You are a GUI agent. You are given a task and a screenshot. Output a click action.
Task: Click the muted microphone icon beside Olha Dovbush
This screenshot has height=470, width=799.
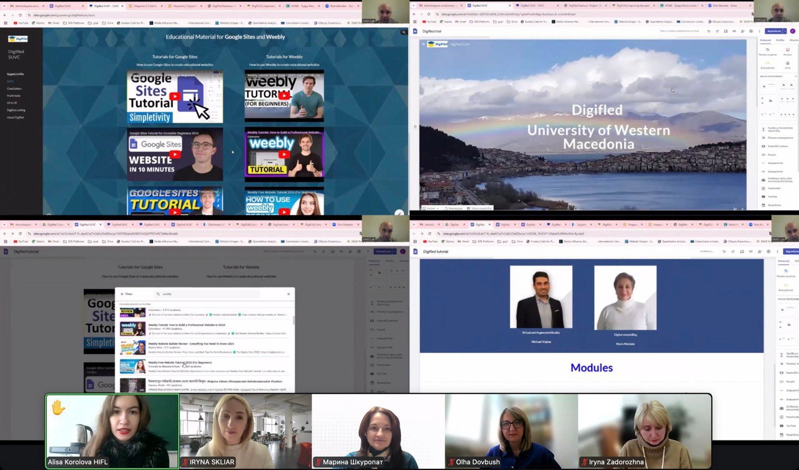click(x=452, y=462)
